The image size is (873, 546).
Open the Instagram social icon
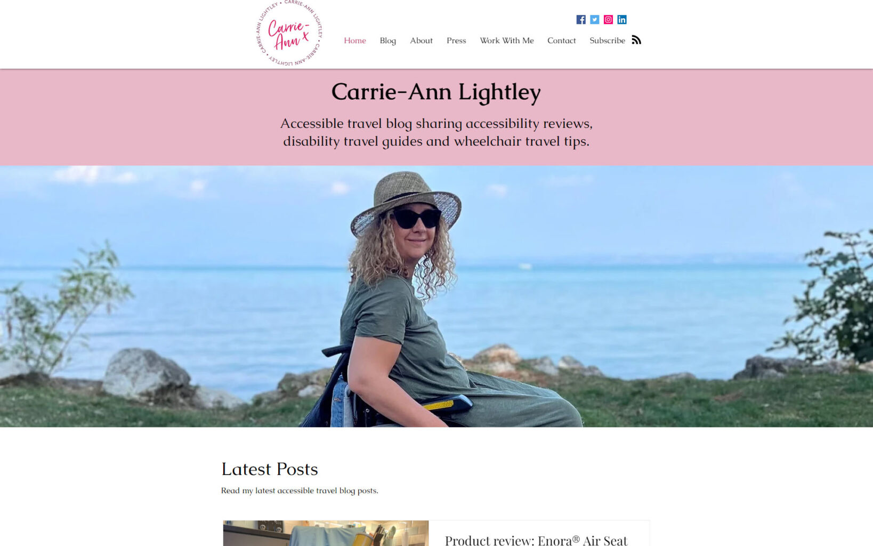pyautogui.click(x=608, y=20)
